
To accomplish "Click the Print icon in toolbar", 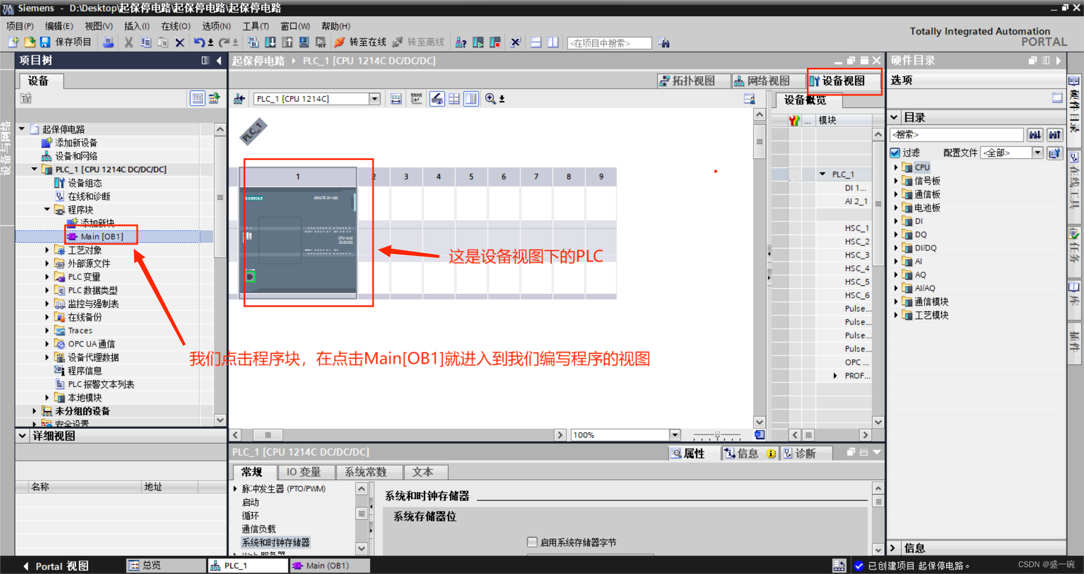I will (109, 42).
